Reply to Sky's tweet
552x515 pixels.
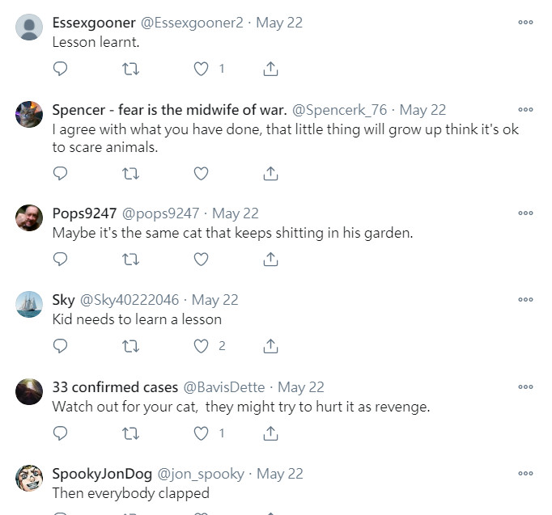[x=60, y=346]
